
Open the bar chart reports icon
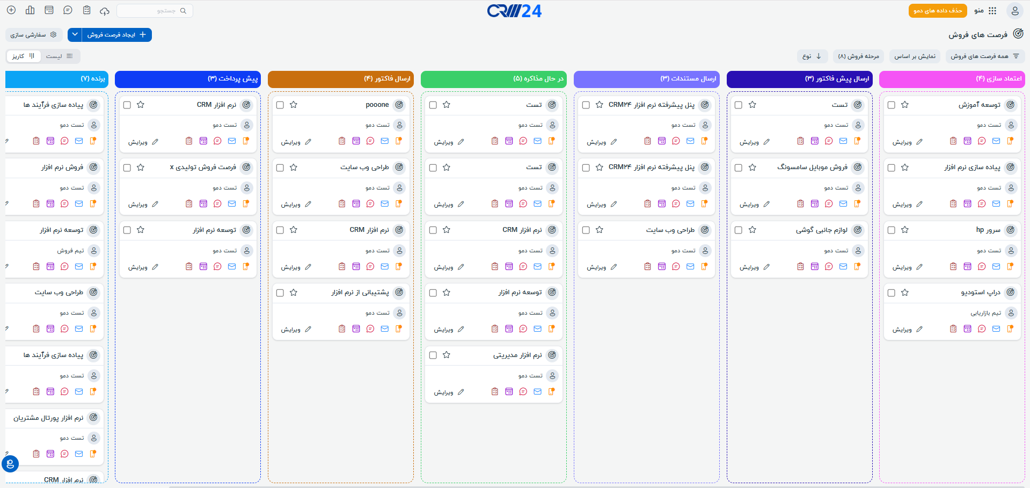(x=30, y=10)
